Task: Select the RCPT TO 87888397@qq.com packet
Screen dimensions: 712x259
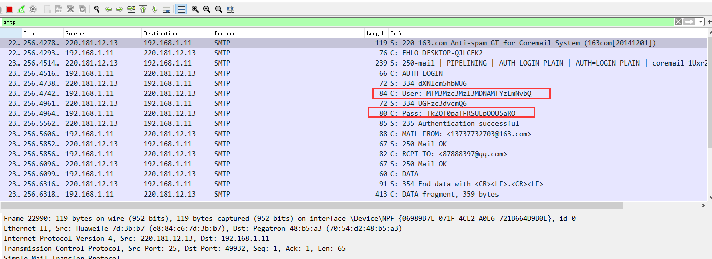Action: (x=353, y=154)
